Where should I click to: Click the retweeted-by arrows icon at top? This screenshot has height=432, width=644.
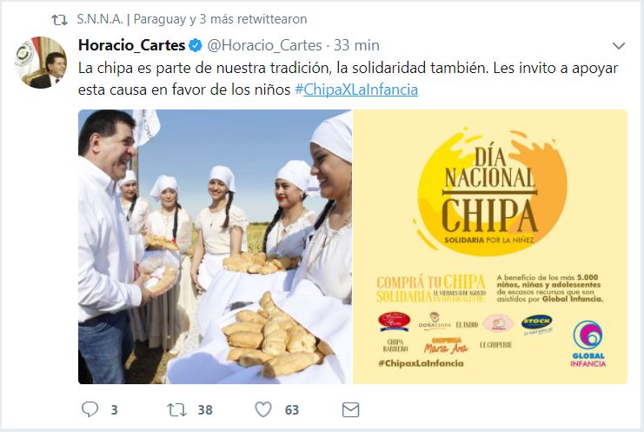60,20
